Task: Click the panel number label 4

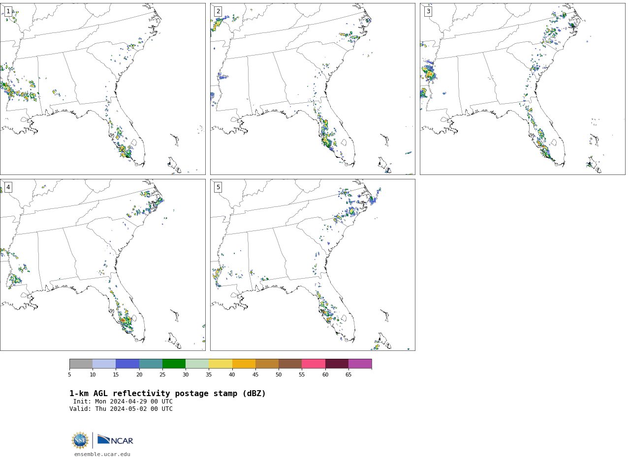Action: (x=8, y=187)
